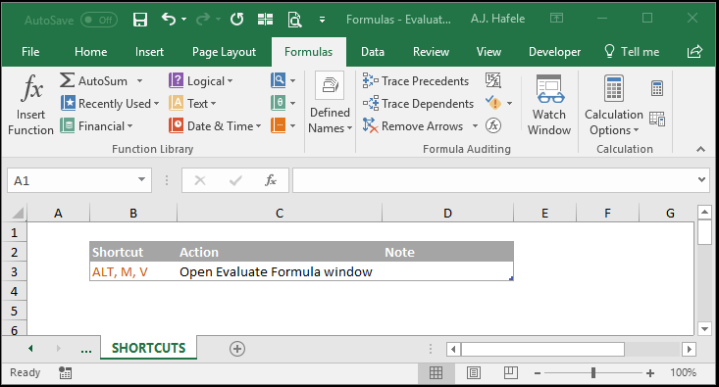Viewport: 719px width, 387px height.
Task: Click inside the formula bar
Action: click(x=494, y=180)
